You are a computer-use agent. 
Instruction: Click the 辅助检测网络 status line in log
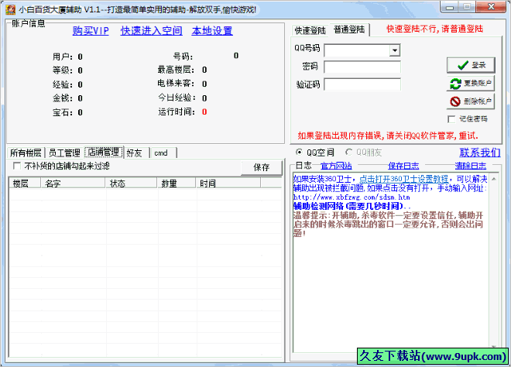[352, 206]
